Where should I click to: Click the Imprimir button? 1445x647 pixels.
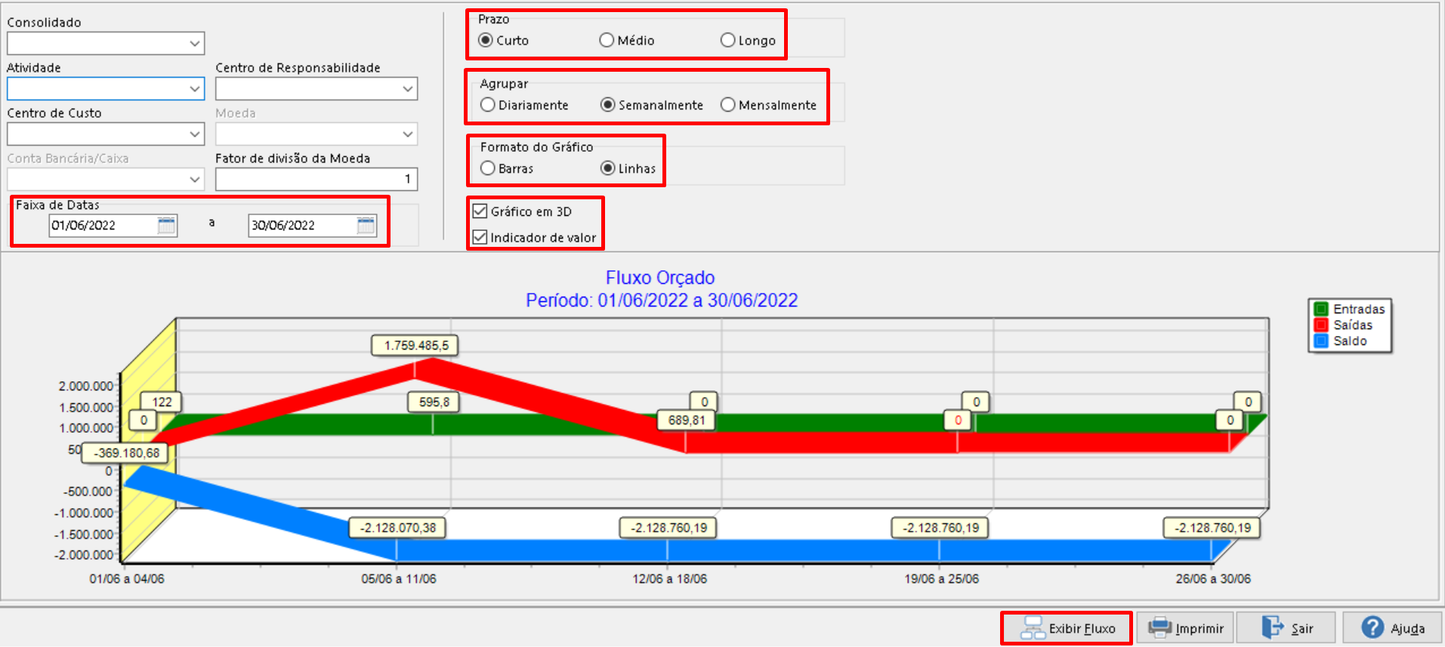1185,628
